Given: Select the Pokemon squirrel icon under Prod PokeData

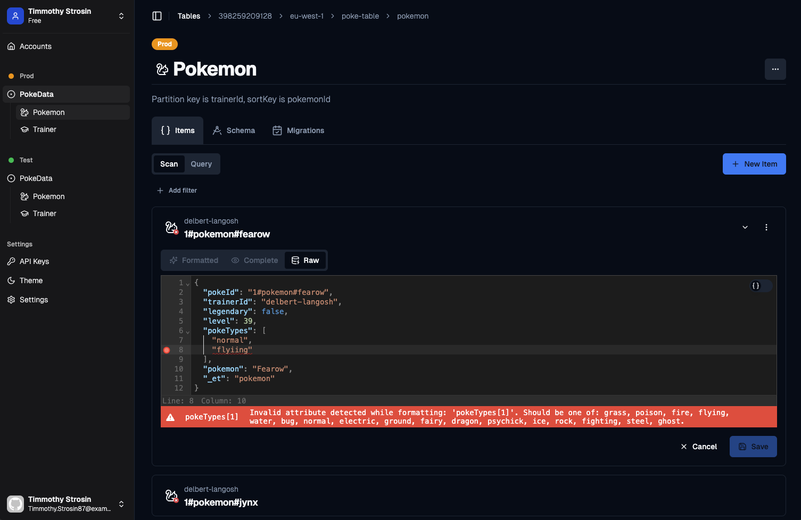Looking at the screenshot, I should pyautogui.click(x=24, y=112).
